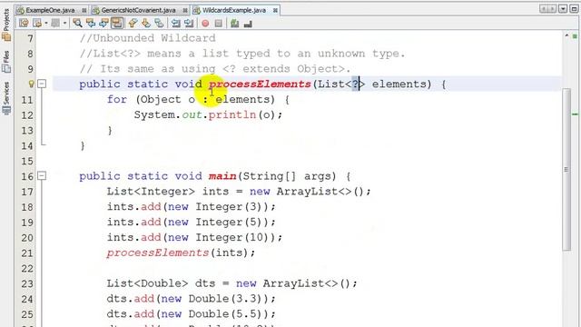Click the Uncomment lines toolbar icon
581x327 pixels.
[248, 24]
